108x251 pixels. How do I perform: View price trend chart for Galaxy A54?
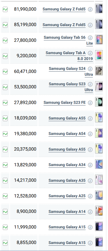click(x=5, y=134)
